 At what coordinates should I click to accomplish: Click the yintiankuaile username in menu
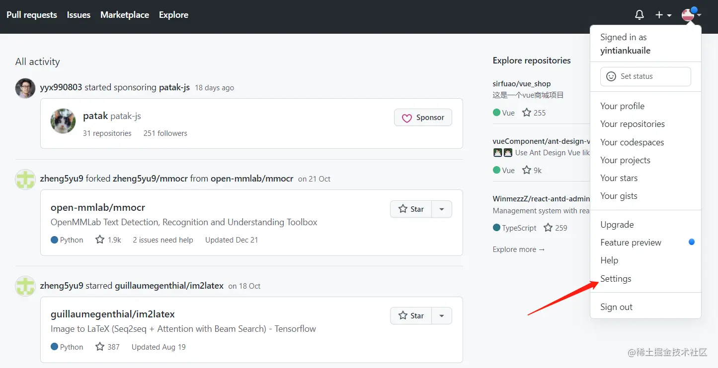coord(625,51)
